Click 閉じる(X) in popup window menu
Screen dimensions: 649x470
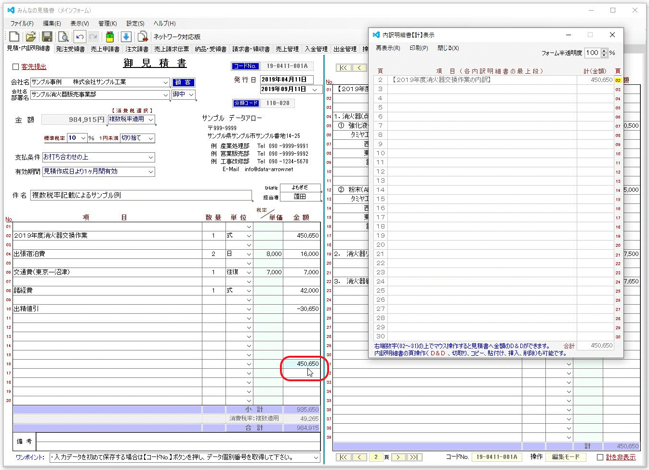tap(448, 48)
